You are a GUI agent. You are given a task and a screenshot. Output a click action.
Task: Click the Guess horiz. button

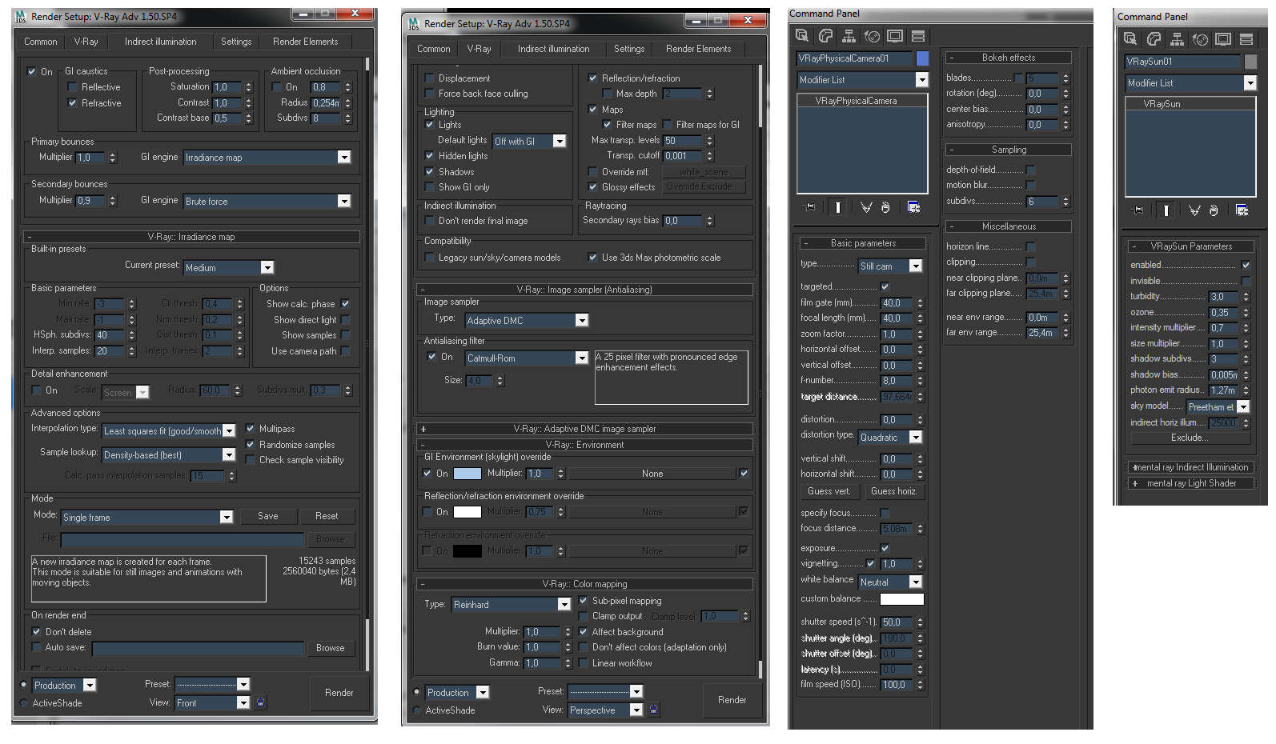click(x=893, y=491)
